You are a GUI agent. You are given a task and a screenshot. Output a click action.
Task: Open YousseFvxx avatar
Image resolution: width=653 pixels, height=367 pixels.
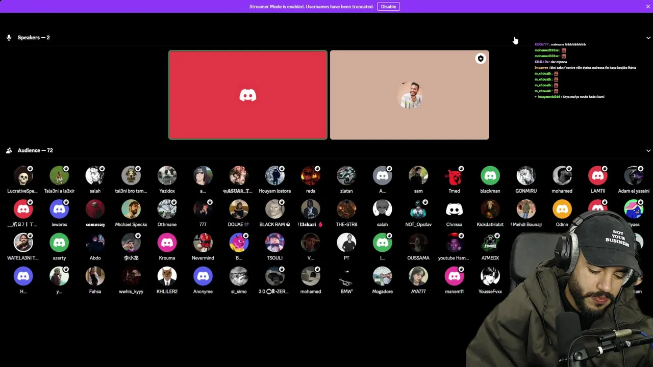point(490,277)
